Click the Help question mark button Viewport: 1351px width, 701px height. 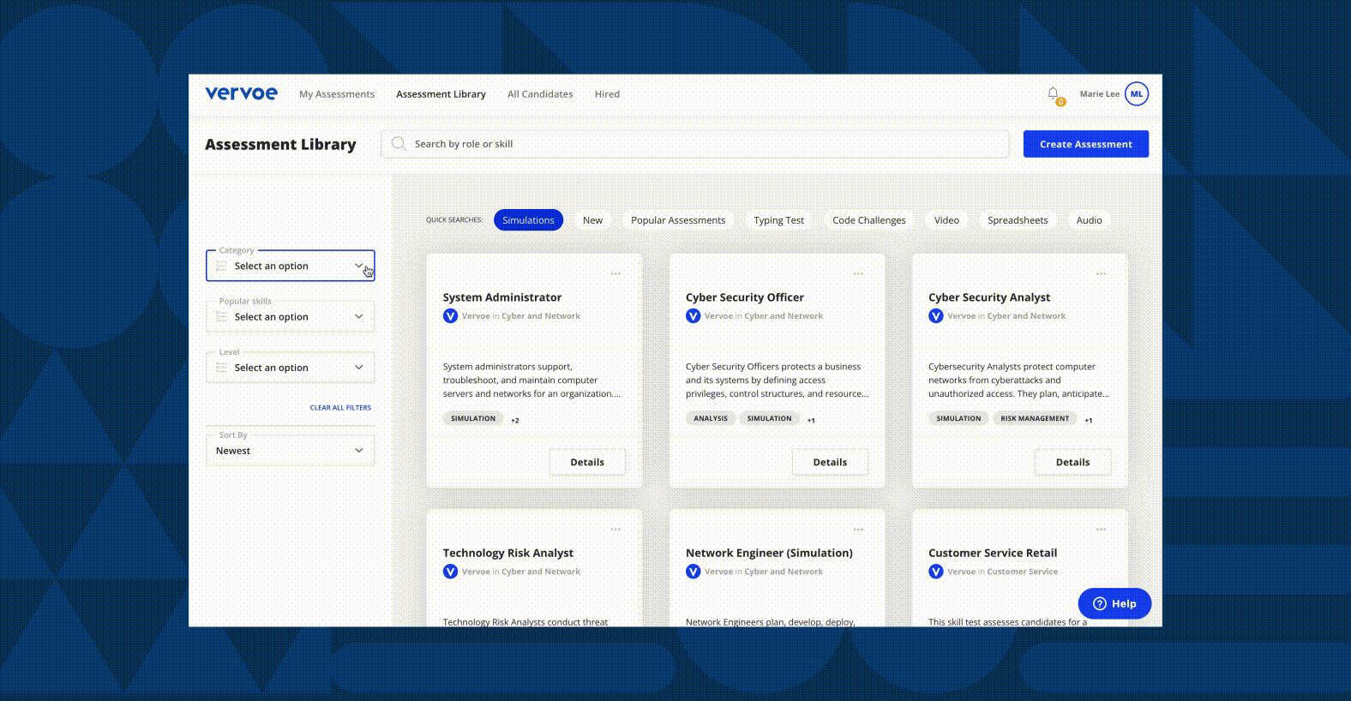[1114, 603]
